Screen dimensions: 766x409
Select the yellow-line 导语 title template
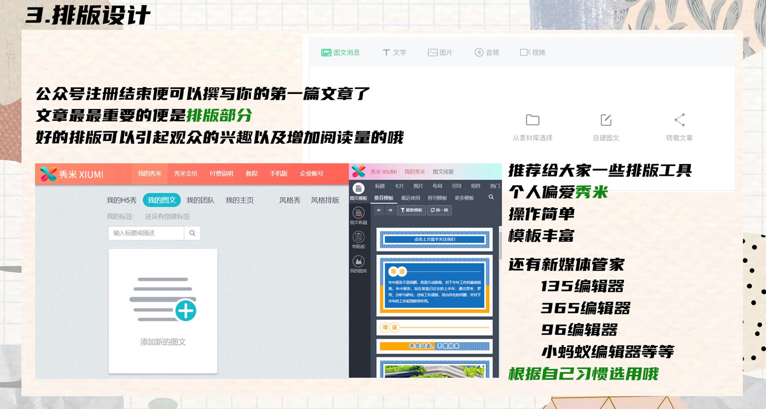(x=435, y=327)
